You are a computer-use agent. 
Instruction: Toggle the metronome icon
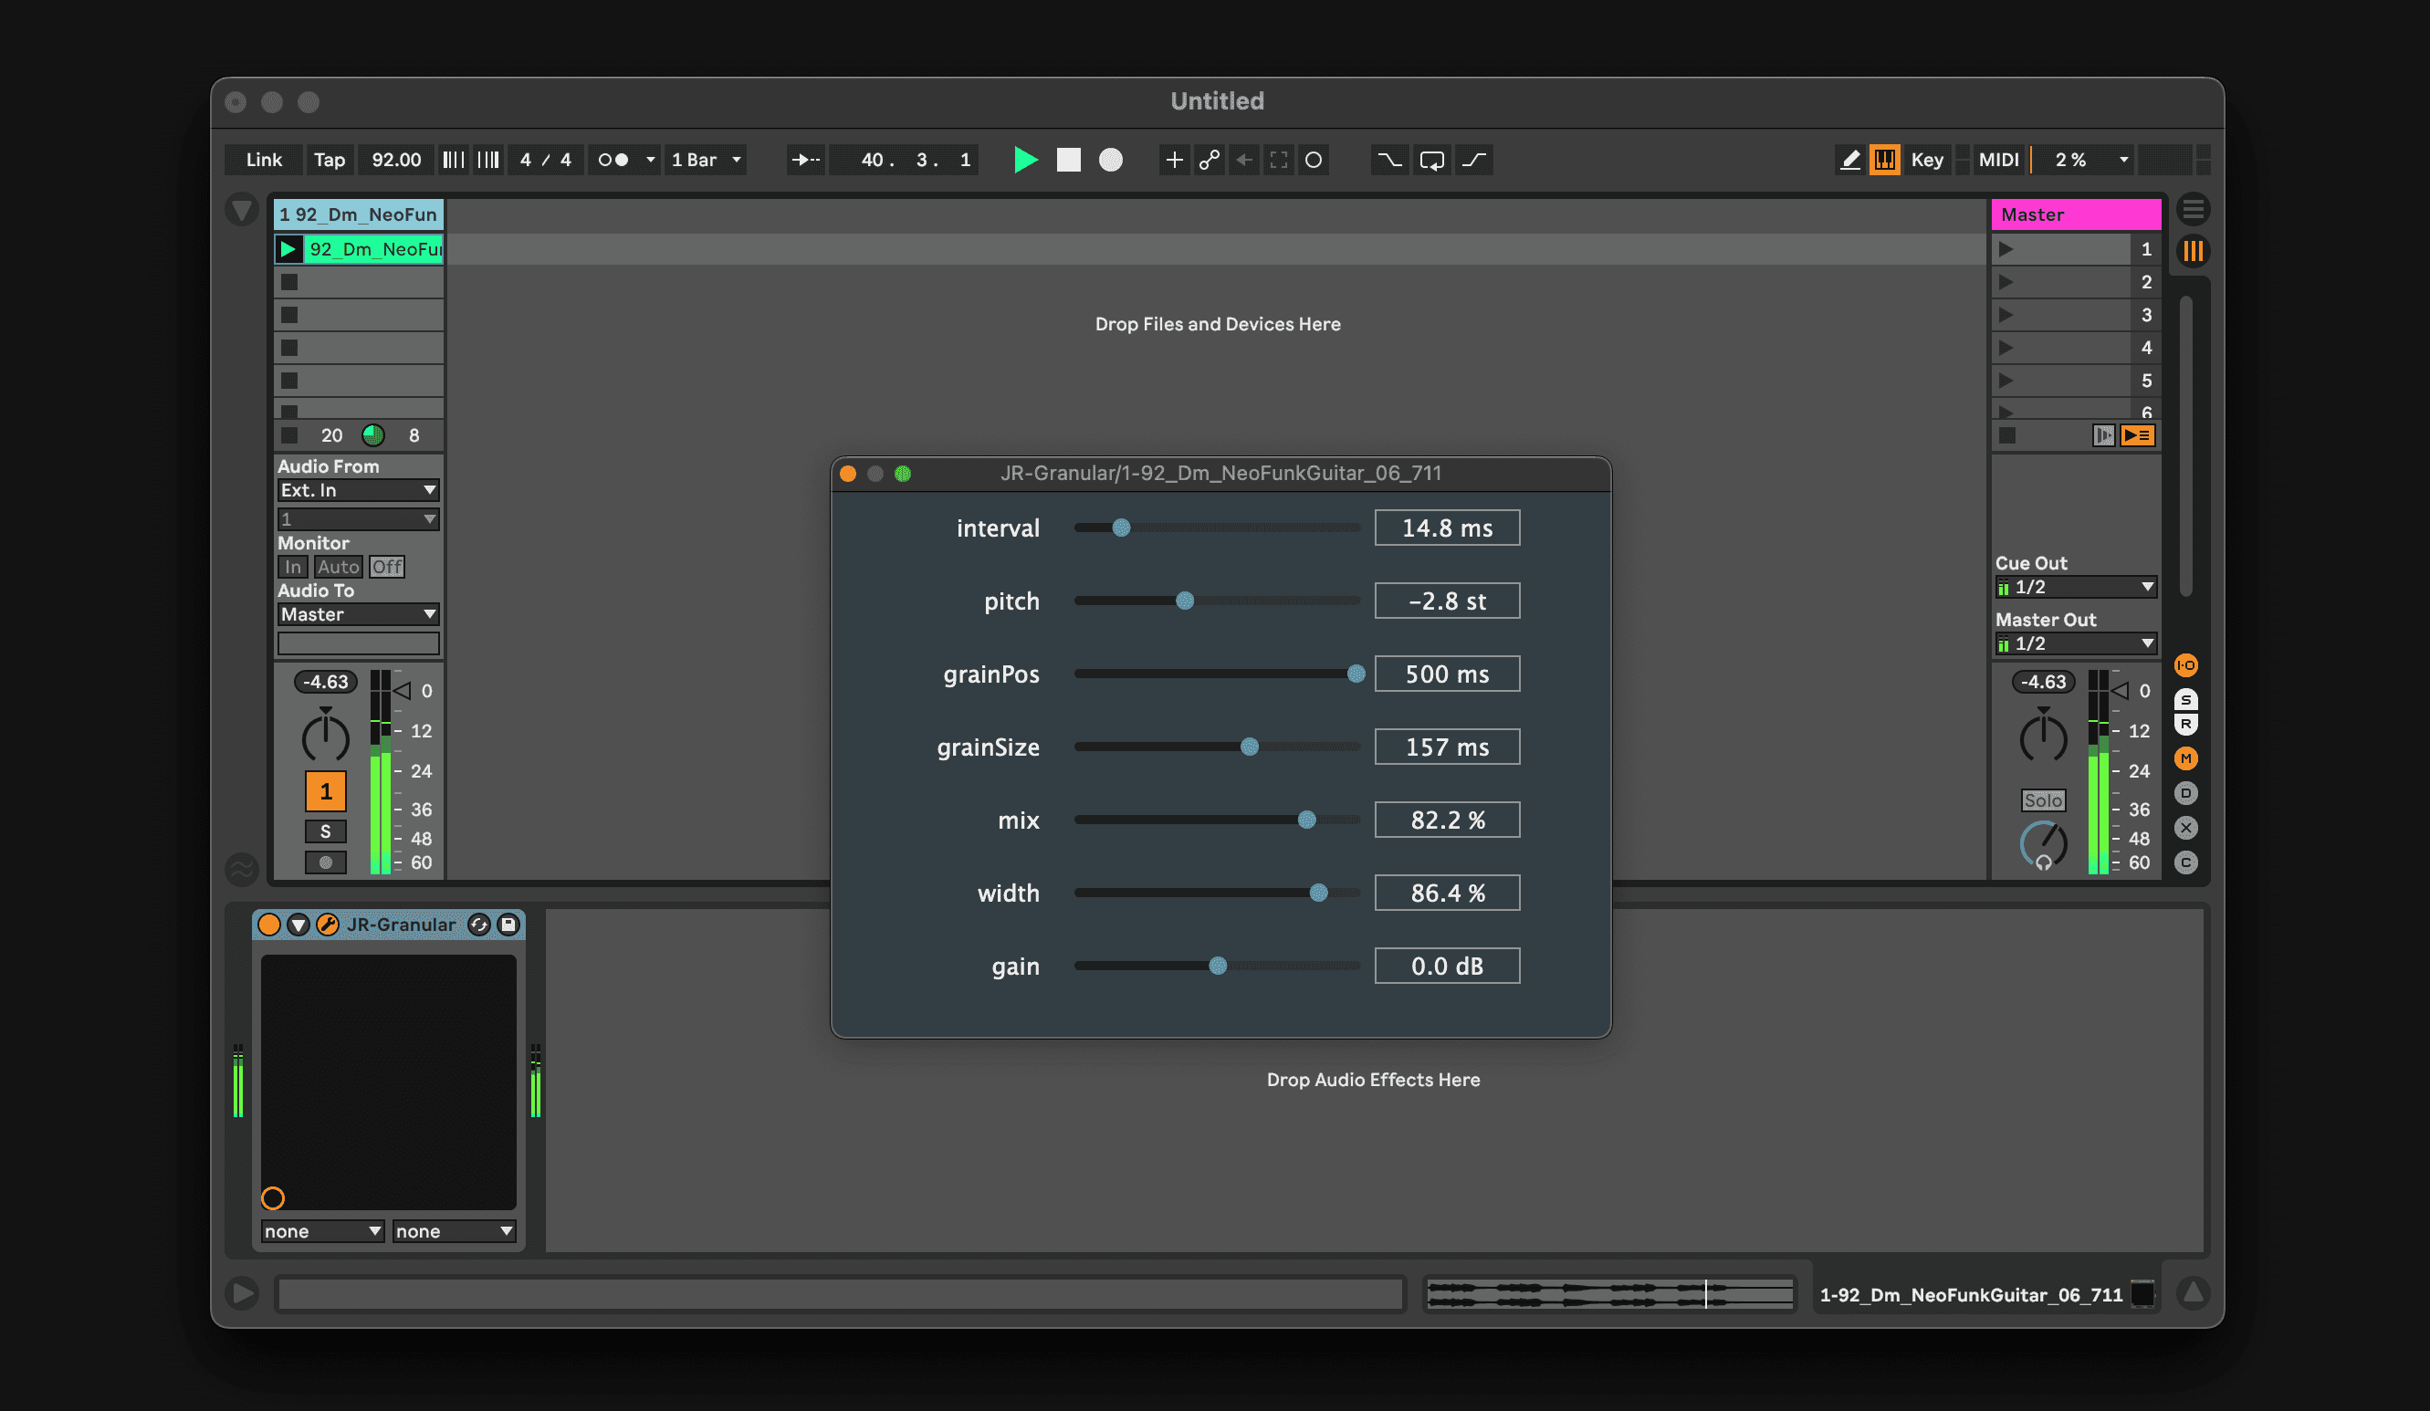tap(615, 160)
